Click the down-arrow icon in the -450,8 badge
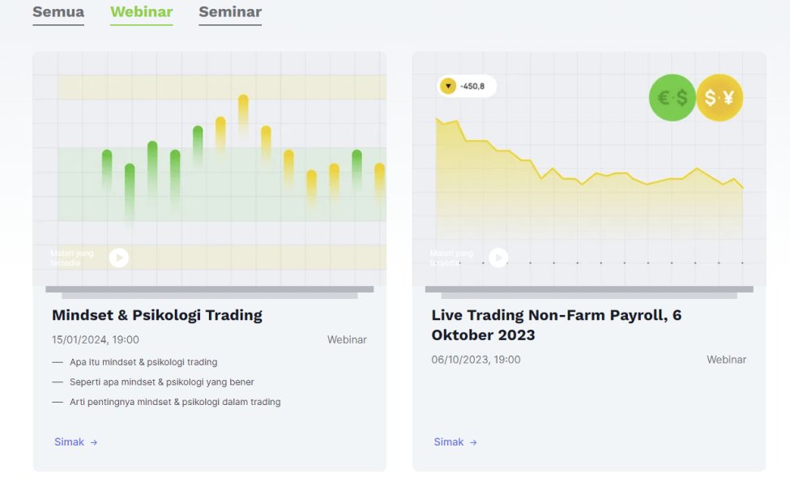790x486 pixels. click(447, 86)
